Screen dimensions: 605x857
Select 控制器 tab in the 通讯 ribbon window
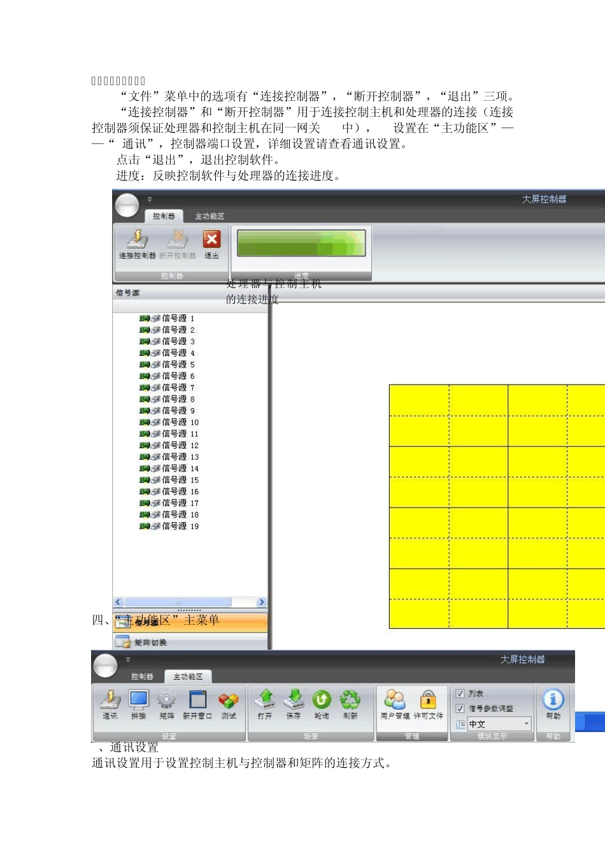(x=142, y=677)
